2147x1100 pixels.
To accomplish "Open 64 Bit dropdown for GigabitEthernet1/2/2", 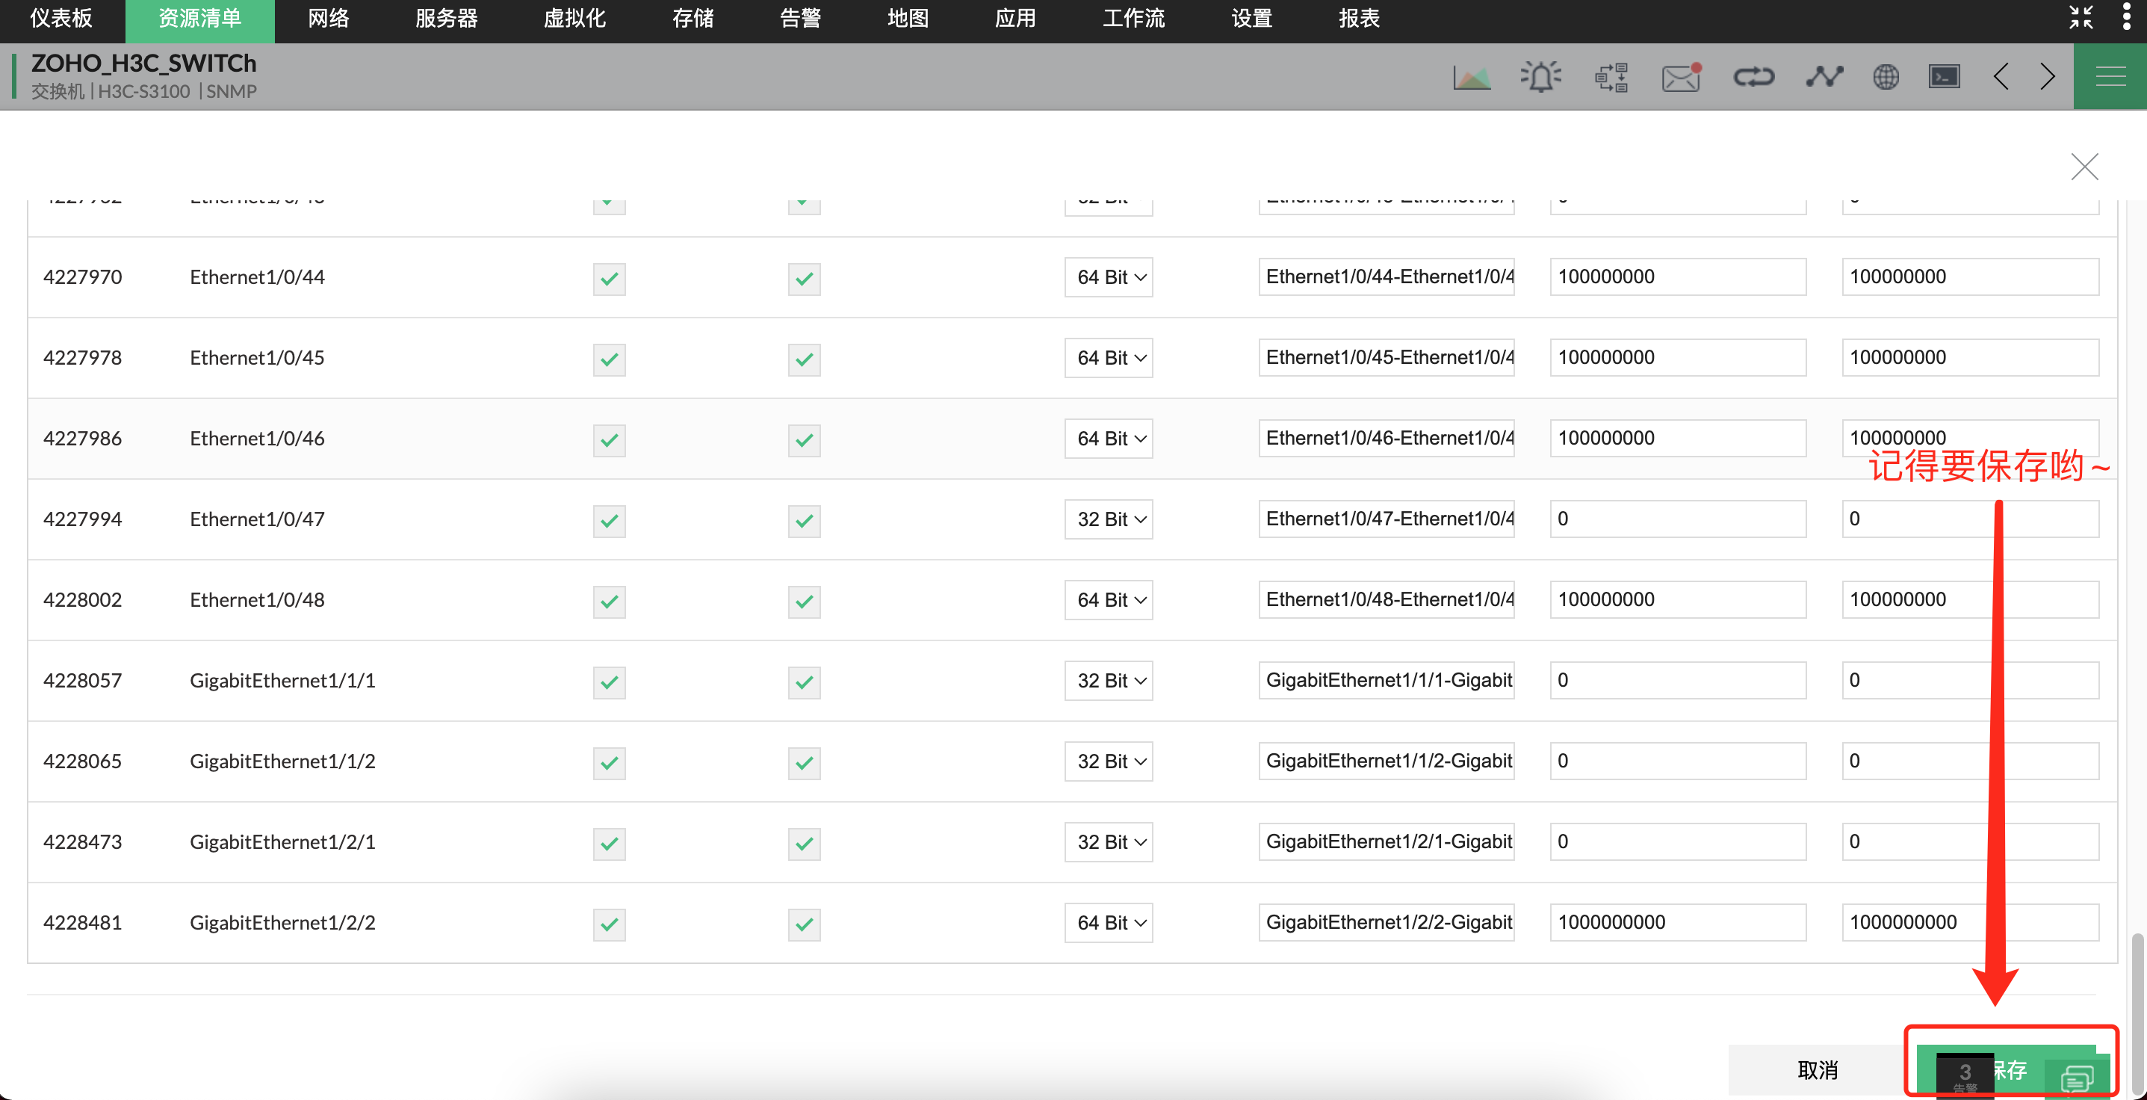I will tap(1109, 923).
